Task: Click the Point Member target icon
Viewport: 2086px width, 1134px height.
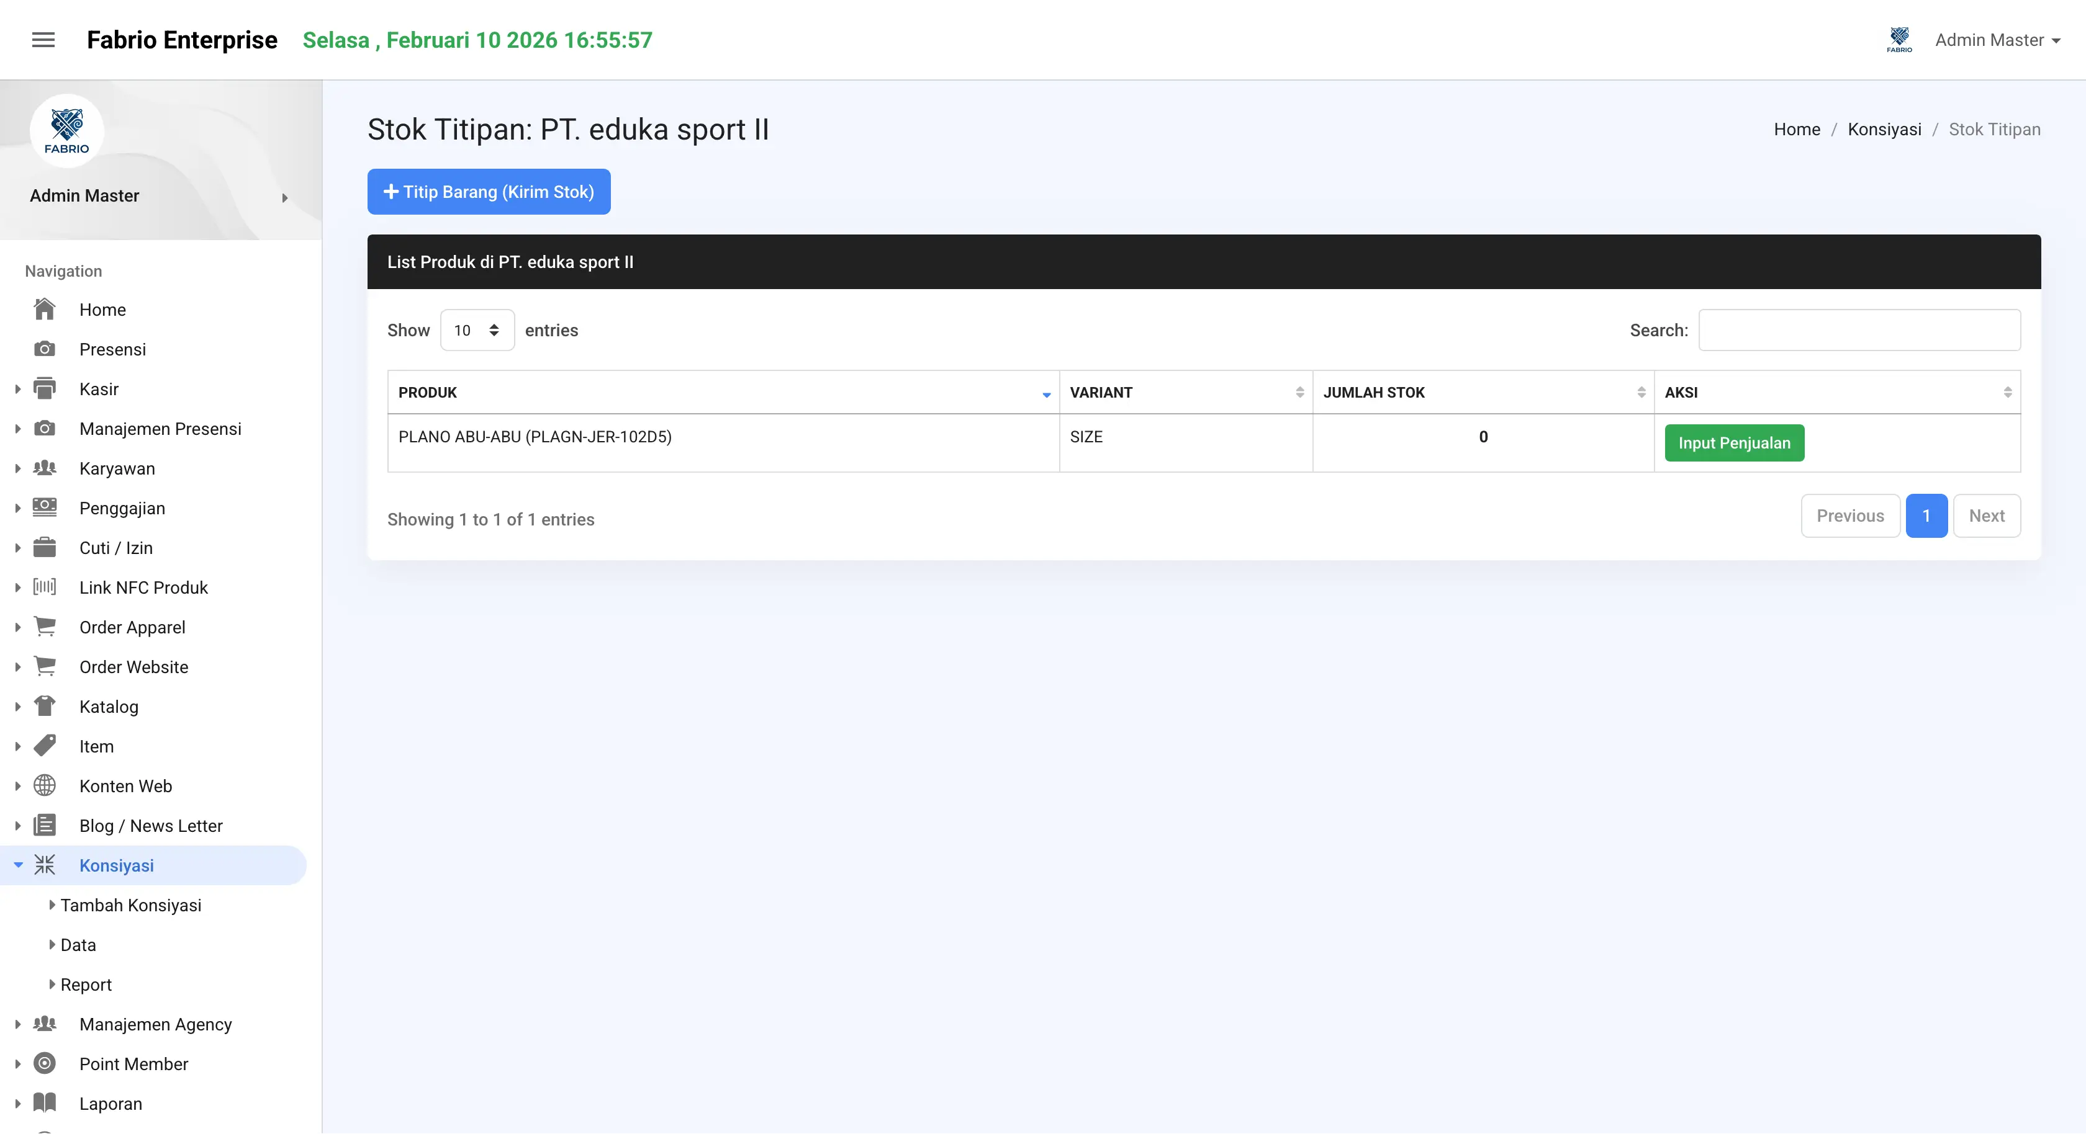Action: pos(45,1063)
